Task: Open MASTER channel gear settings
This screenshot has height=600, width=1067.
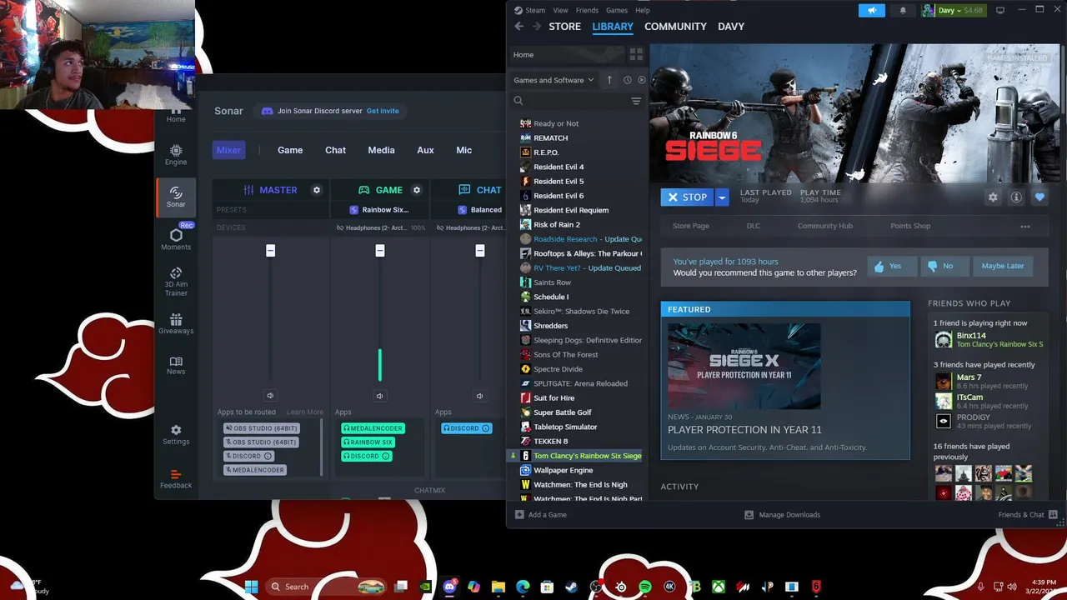Action: [x=317, y=190]
